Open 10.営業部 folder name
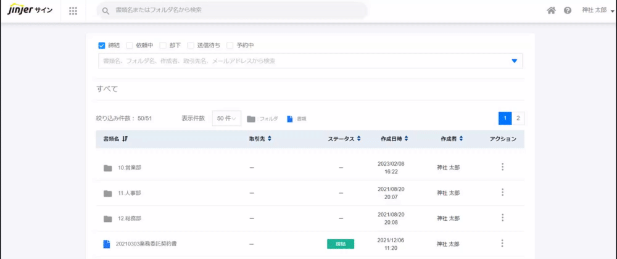This screenshot has height=259, width=617. 130,168
